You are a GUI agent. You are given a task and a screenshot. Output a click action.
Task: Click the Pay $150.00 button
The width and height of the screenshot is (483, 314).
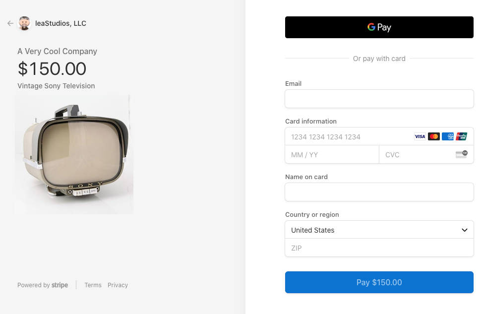[x=379, y=282]
